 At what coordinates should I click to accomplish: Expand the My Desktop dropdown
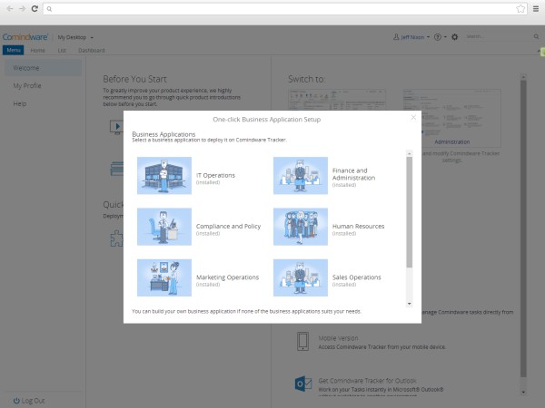[75, 37]
